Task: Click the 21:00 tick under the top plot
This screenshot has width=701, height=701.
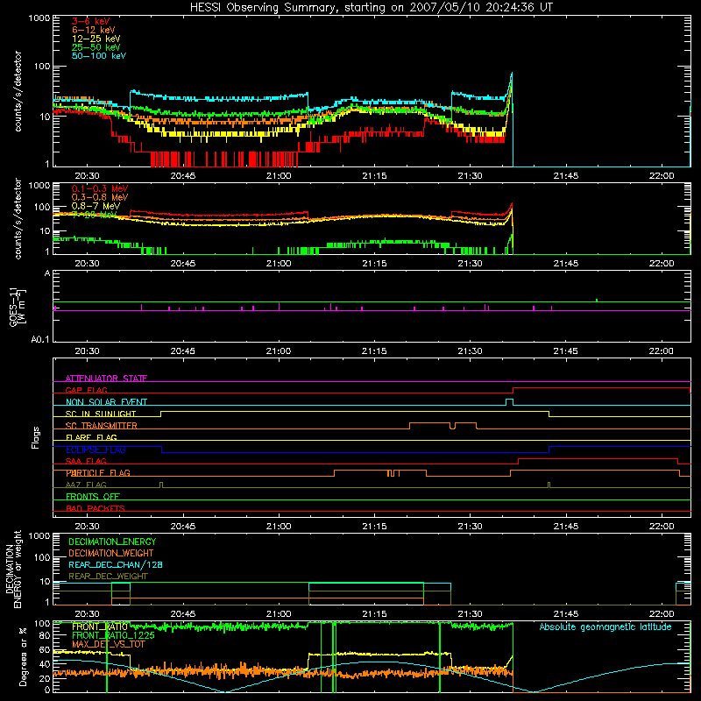Action: pyautogui.click(x=279, y=176)
